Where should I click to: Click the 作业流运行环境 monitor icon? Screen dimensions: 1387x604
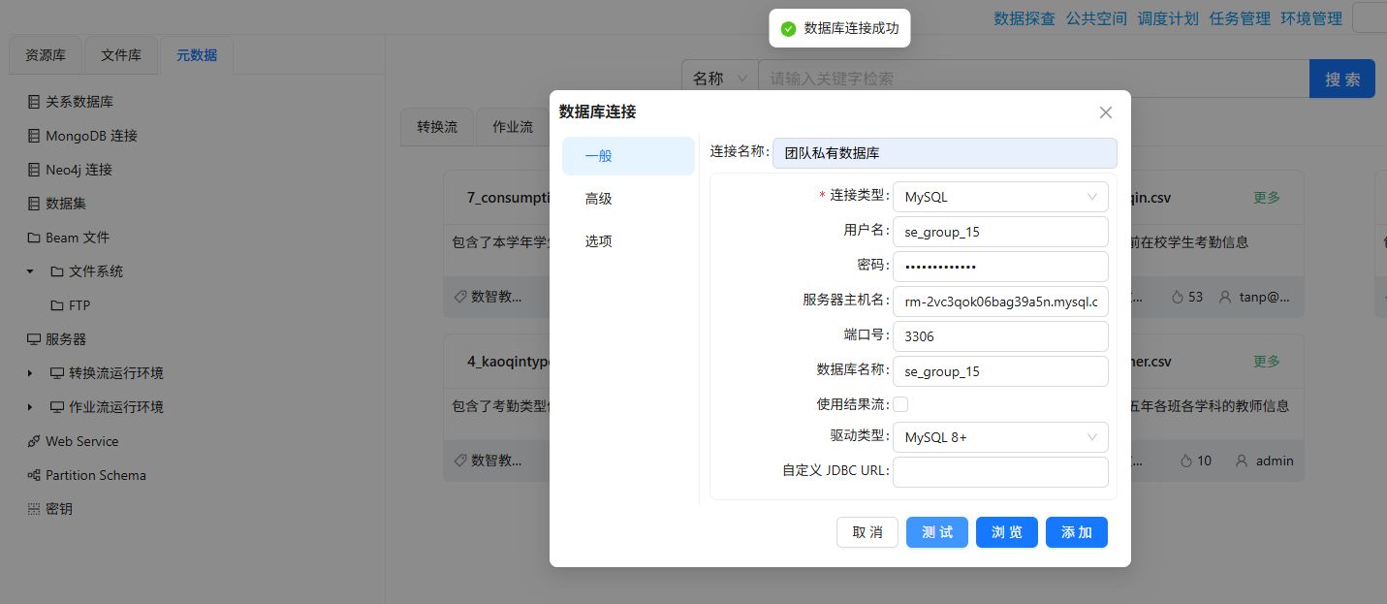tap(57, 407)
